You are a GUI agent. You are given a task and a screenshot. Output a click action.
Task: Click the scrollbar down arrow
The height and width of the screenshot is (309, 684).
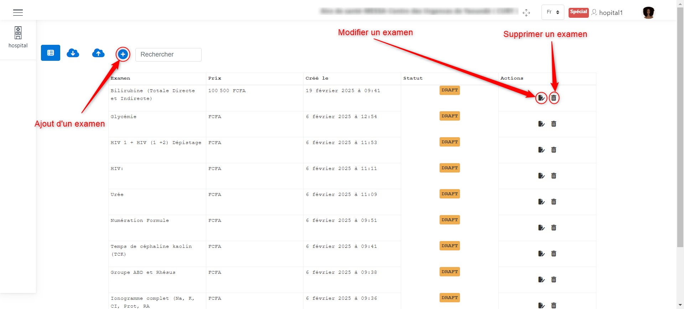[x=680, y=305]
